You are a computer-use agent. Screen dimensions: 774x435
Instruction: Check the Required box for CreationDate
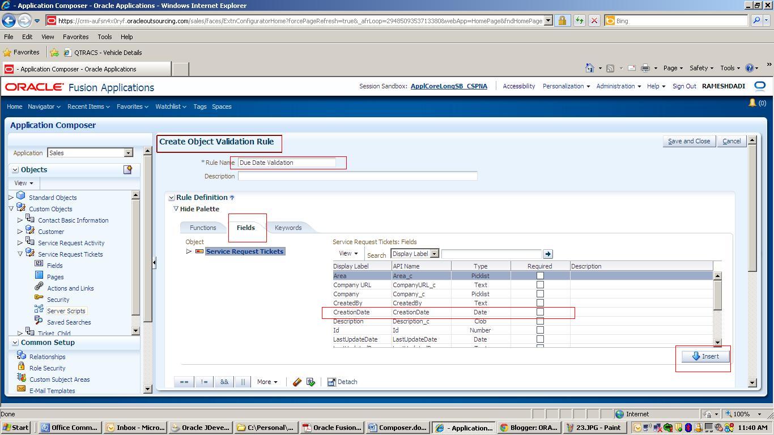click(540, 312)
